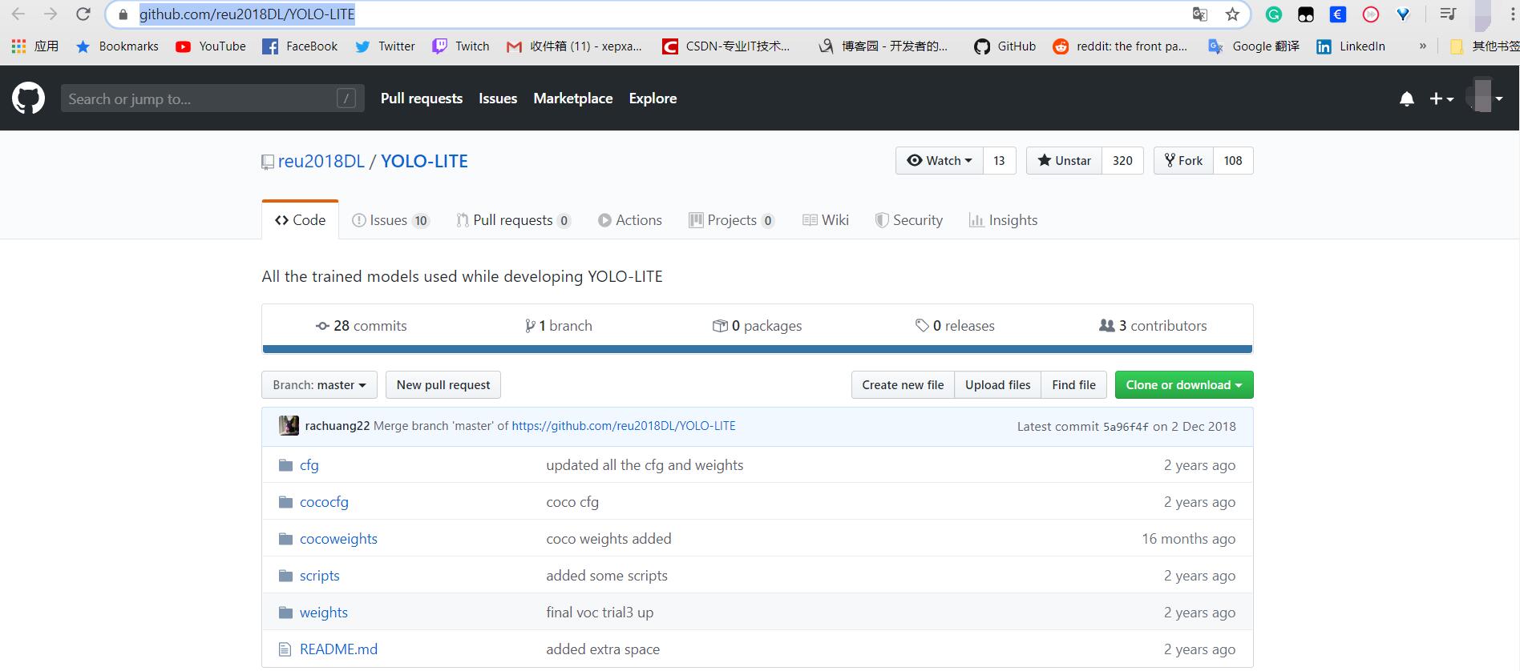Open the reu2018DL owner link

[x=321, y=161]
